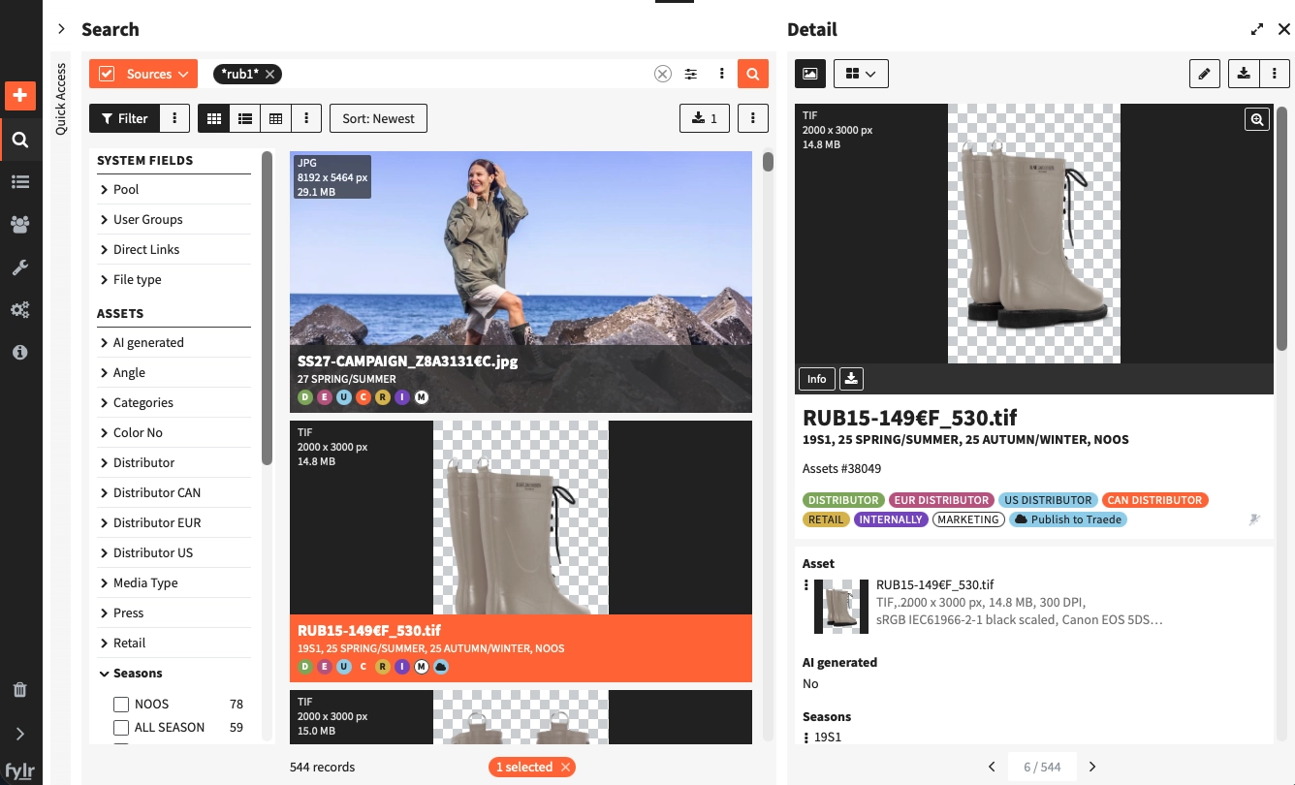Expand the Distributor EUR filter
Image resolution: width=1295 pixels, height=785 pixels.
pos(174,522)
